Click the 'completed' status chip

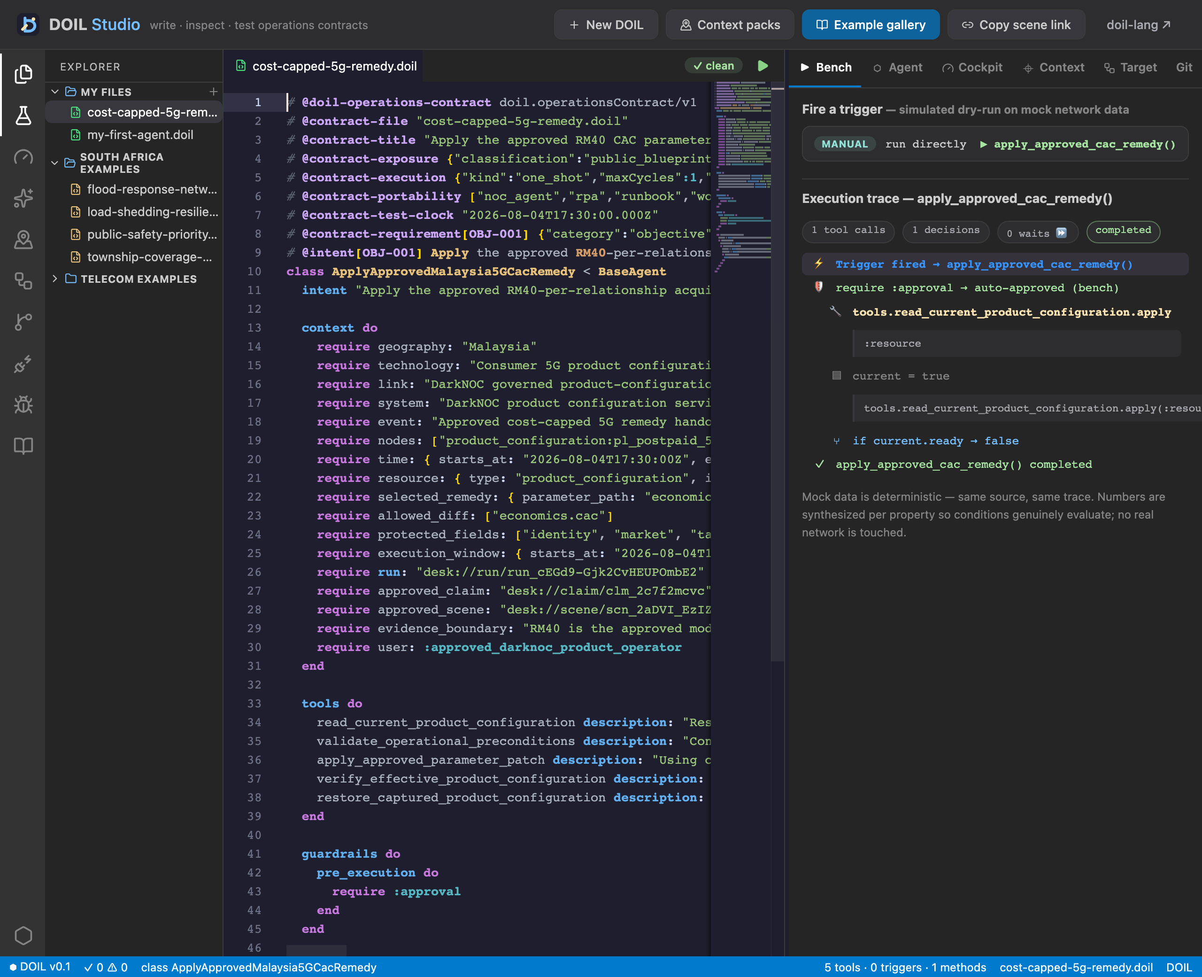(x=1123, y=231)
